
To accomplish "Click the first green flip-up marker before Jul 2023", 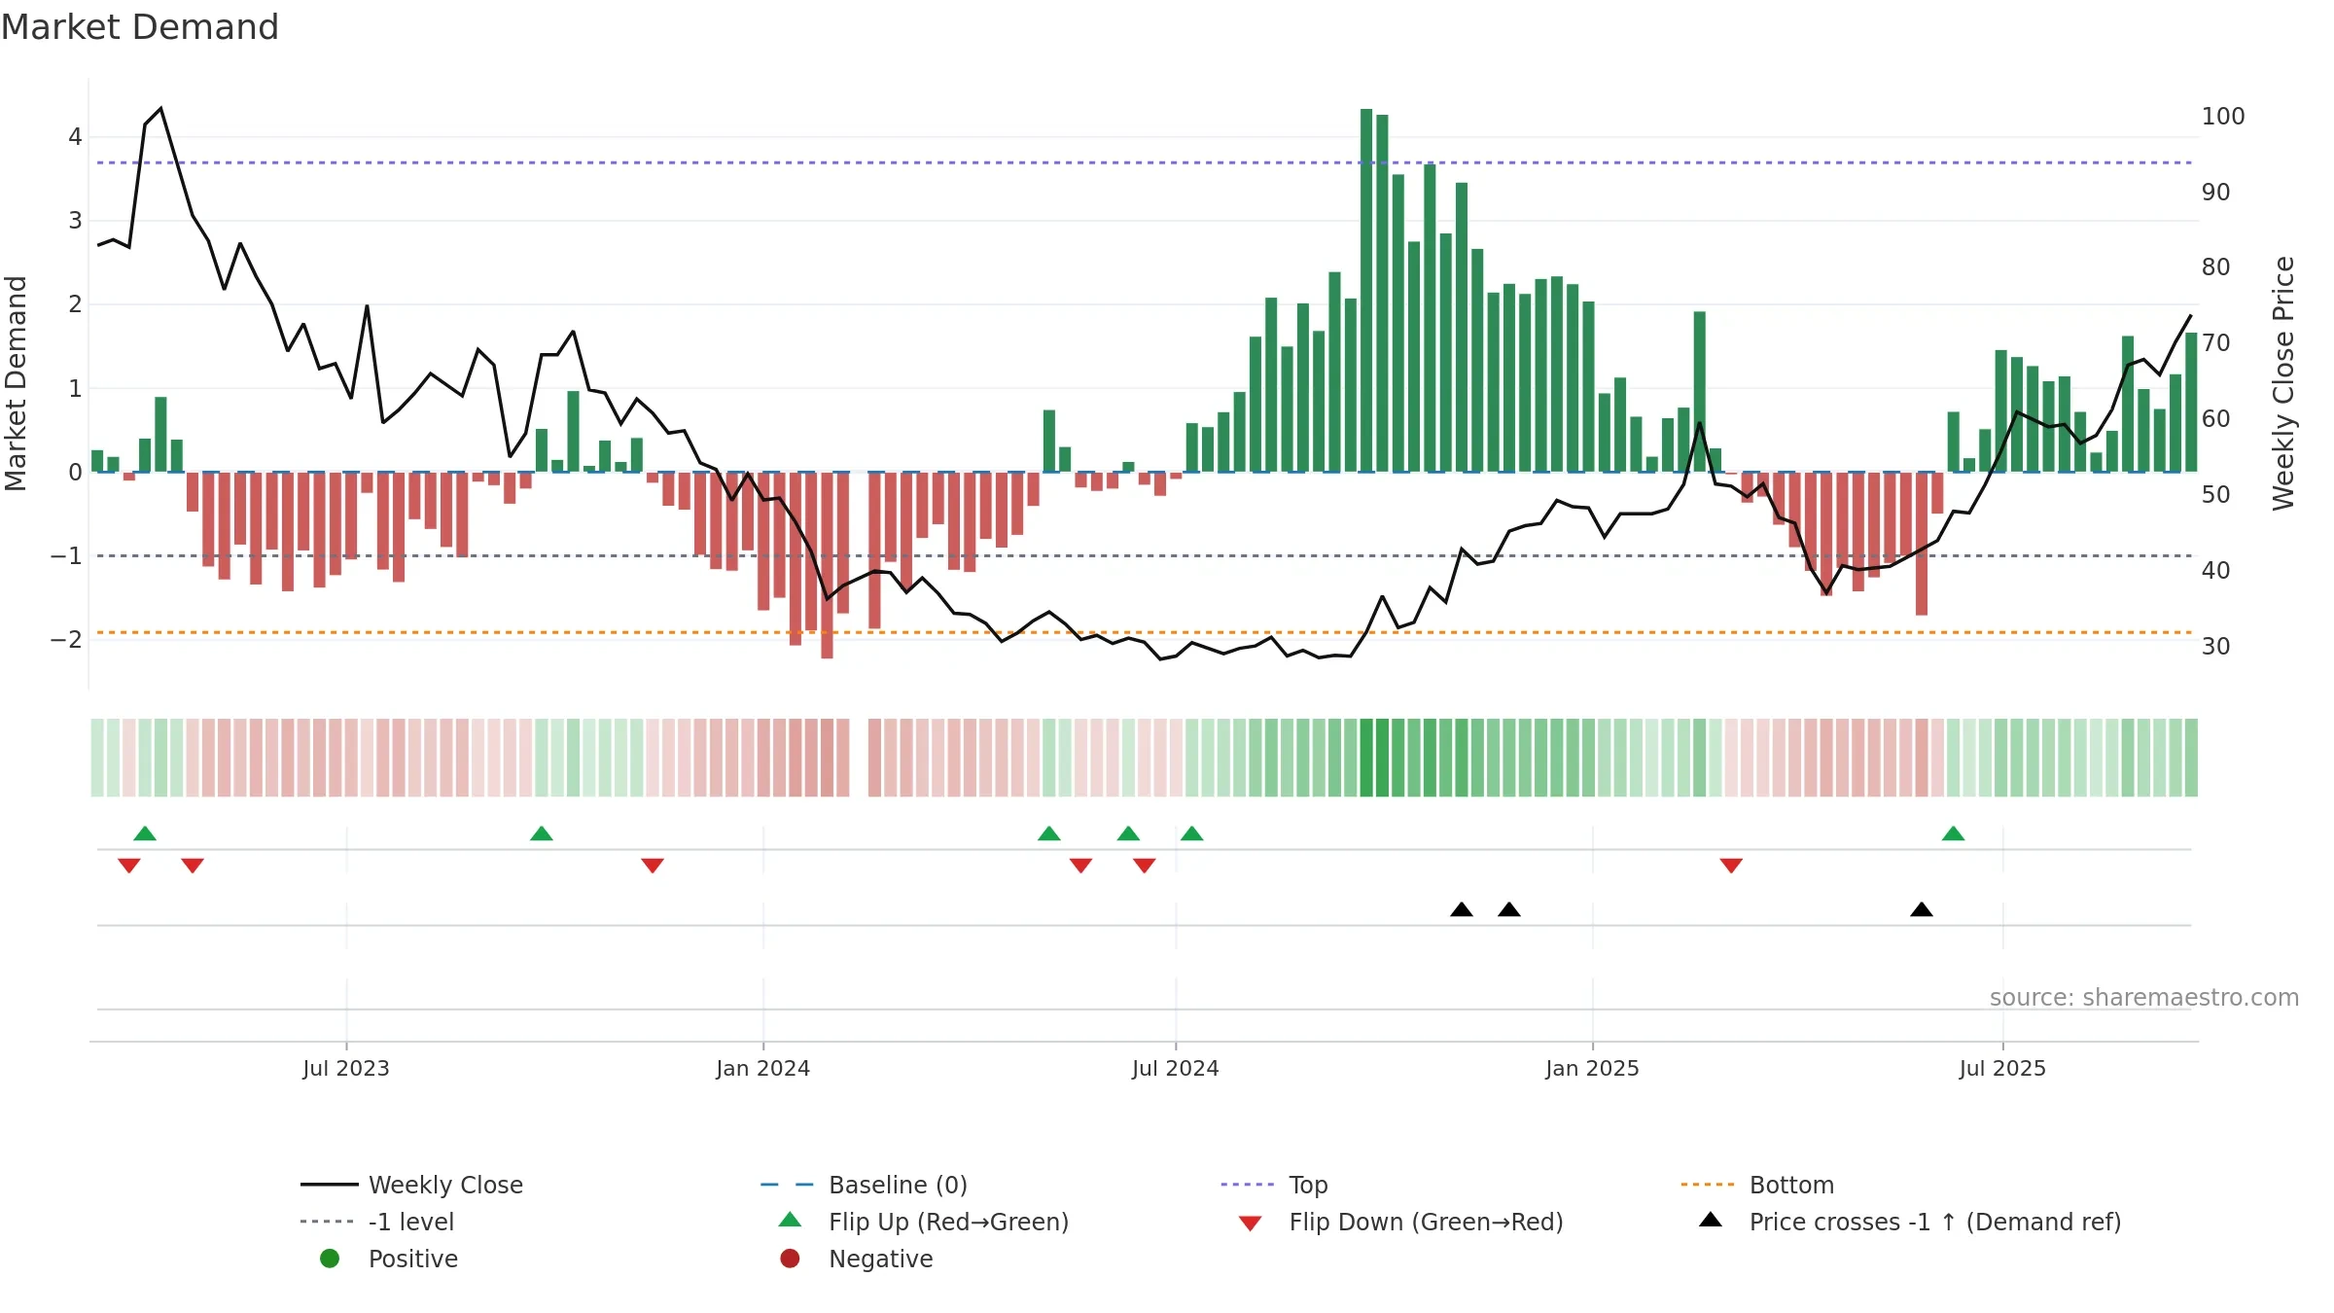I will (x=145, y=834).
